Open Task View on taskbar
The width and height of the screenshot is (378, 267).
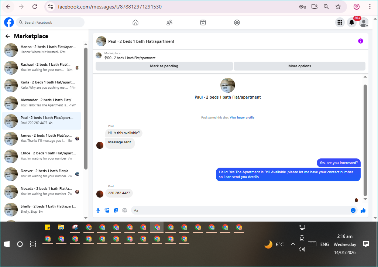click(33, 244)
